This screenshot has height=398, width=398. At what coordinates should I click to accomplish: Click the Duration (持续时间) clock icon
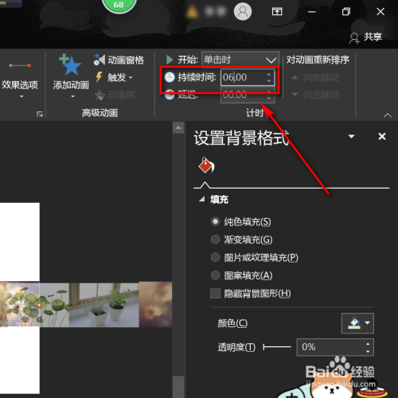tap(170, 77)
